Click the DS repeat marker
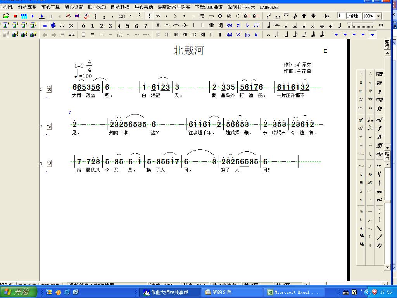397x298 pixels. tap(176, 35)
